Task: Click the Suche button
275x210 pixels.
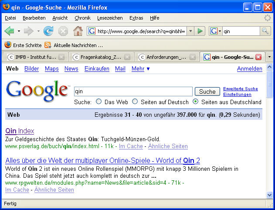Action: coord(207,91)
